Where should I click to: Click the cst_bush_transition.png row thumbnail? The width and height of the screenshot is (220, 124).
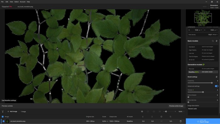tap(7, 121)
